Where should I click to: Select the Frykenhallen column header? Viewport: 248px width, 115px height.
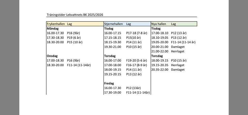pos(56,24)
